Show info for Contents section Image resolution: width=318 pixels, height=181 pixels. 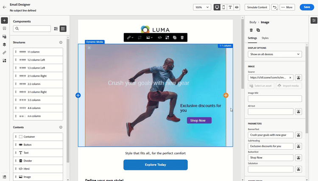click(x=61, y=127)
